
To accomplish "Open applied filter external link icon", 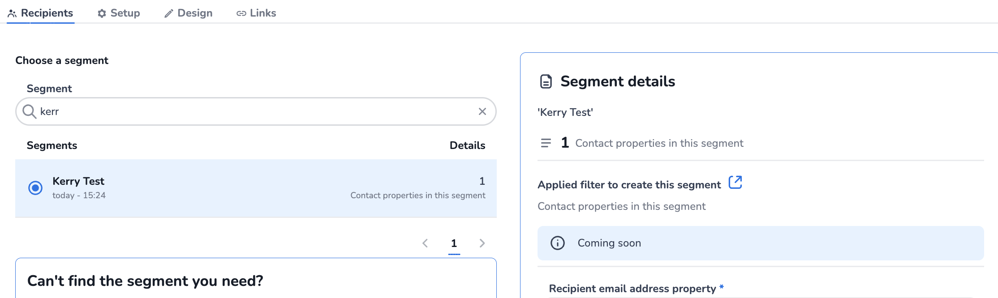I will tap(735, 183).
